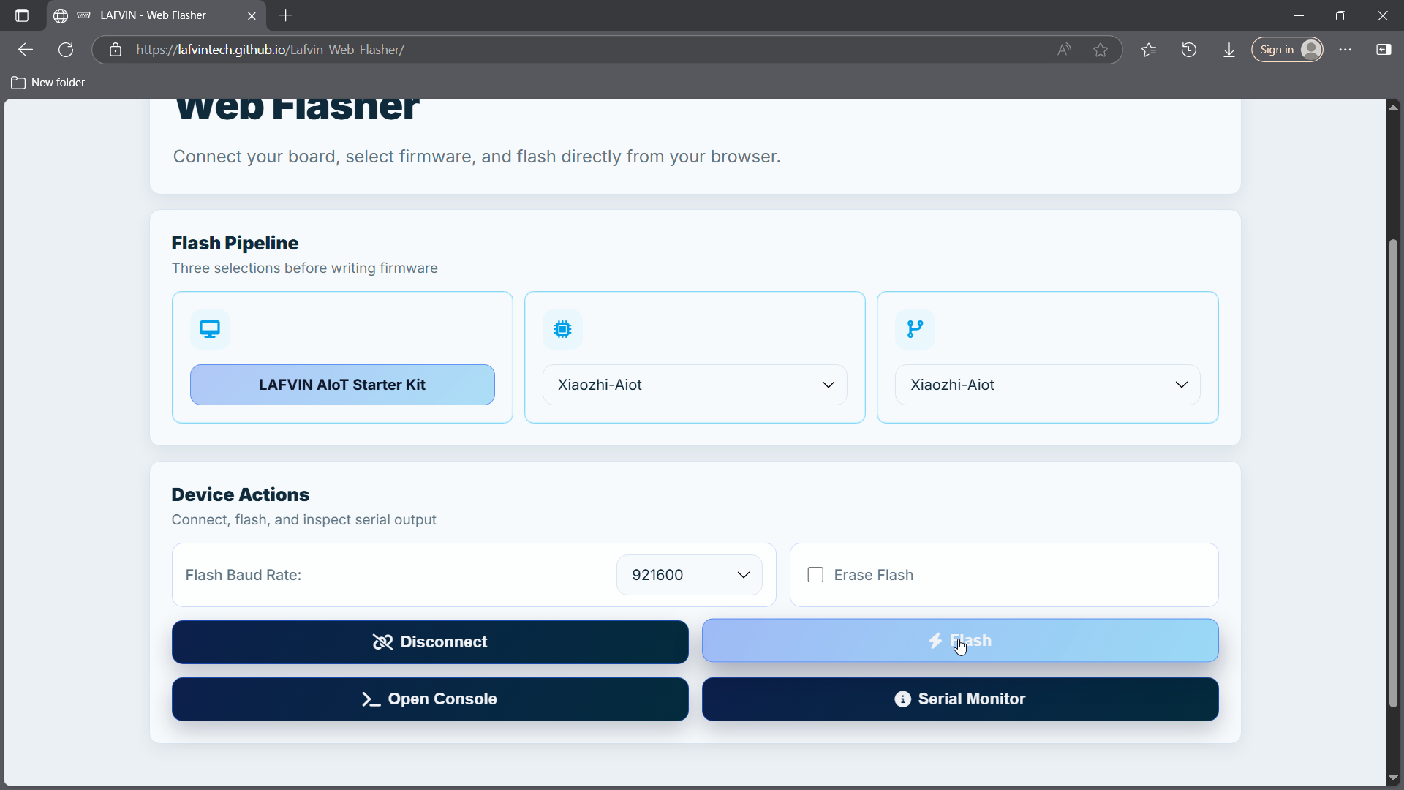Open the browser History icon
1404x790 pixels.
pos(1189,50)
